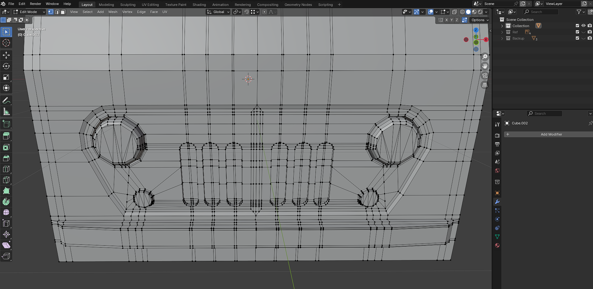
Task: Switch to the Sculpting workspace tab
Action: [128, 5]
